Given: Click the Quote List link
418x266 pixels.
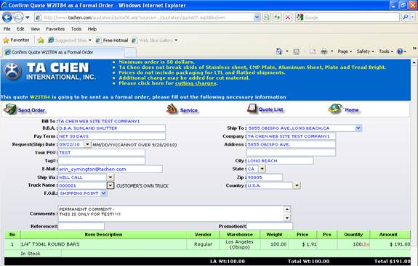Looking at the screenshot, I should point(270,109).
